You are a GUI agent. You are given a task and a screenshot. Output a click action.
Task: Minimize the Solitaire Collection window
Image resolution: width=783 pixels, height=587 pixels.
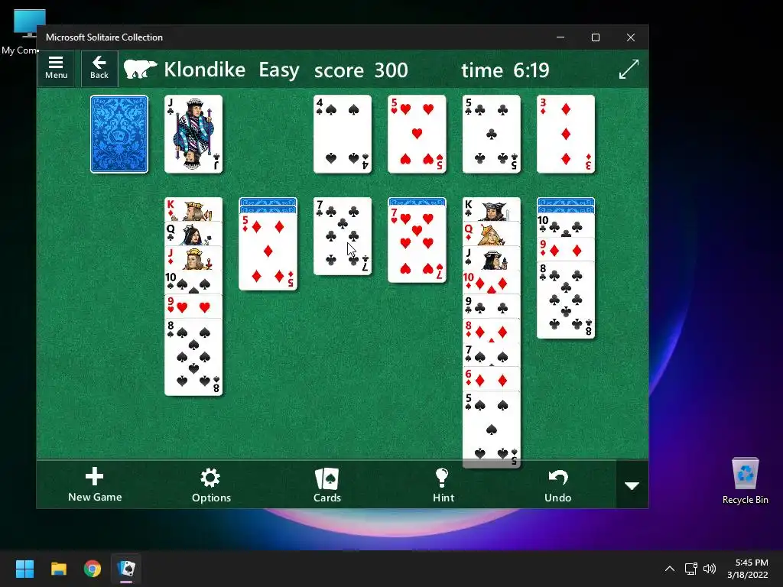coord(560,37)
